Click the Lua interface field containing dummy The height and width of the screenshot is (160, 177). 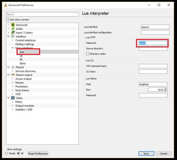(x=155, y=27)
